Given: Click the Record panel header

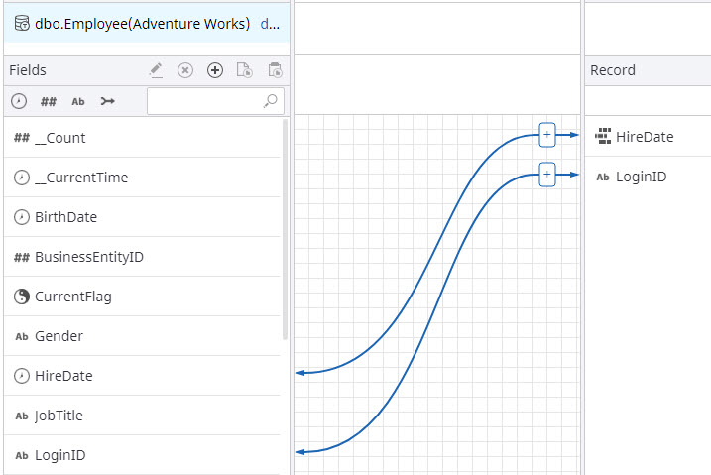Looking at the screenshot, I should (x=645, y=70).
